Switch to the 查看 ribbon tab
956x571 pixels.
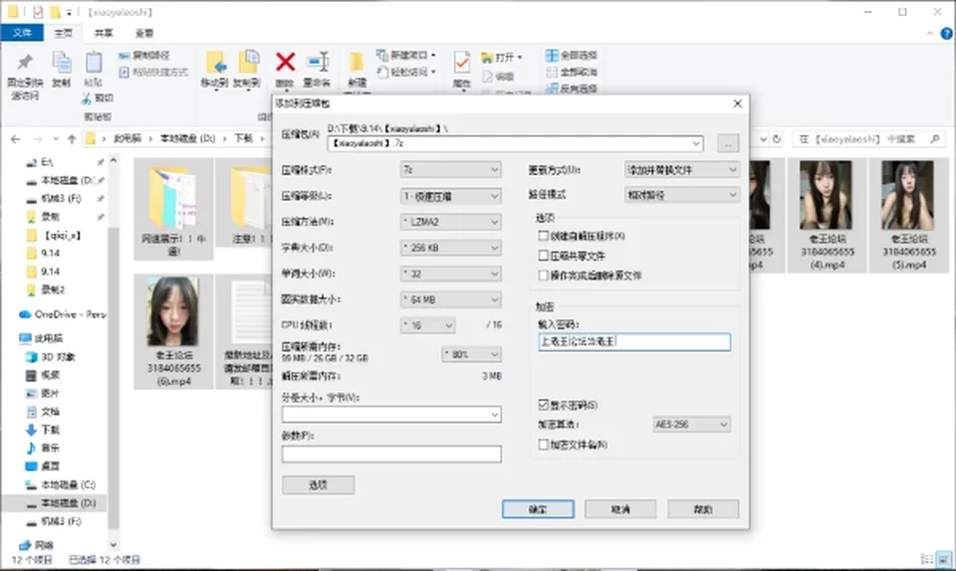[143, 33]
